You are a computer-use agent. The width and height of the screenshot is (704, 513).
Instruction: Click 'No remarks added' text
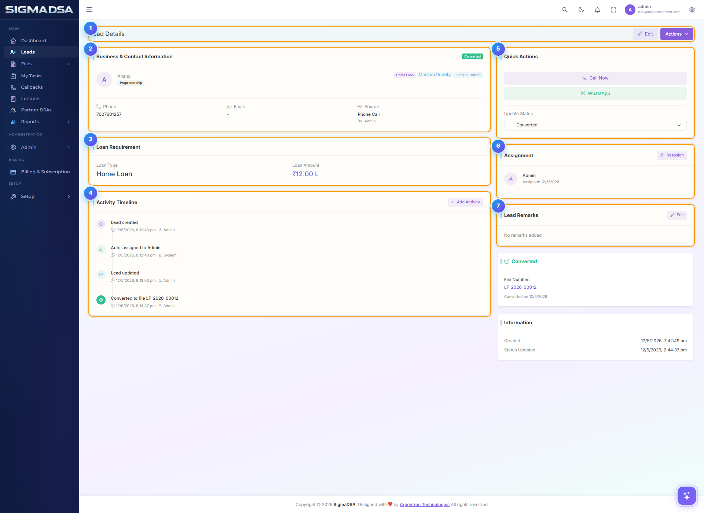point(522,235)
